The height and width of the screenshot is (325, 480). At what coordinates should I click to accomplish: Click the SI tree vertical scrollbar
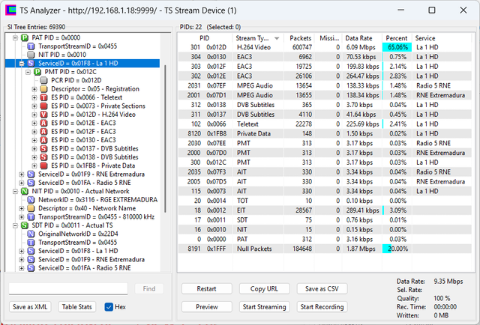coord(165,139)
